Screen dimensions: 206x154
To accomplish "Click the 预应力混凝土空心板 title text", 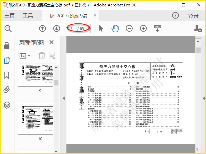I will click(117, 67).
